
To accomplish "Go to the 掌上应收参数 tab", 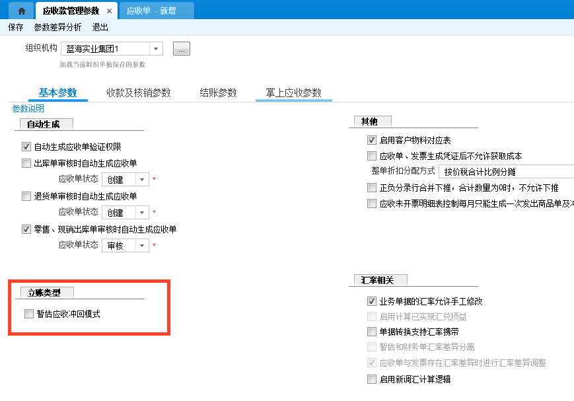I will point(293,93).
